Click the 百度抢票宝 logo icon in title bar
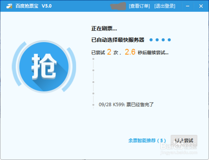209x160 pixels. click(x=9, y=6)
